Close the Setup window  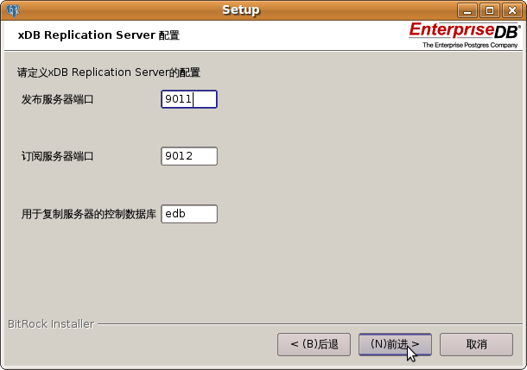point(511,10)
